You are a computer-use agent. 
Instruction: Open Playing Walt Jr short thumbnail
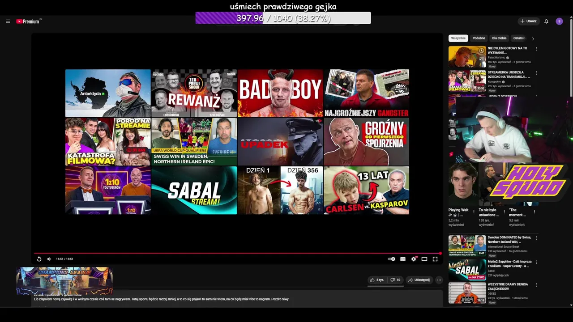tap(463, 183)
